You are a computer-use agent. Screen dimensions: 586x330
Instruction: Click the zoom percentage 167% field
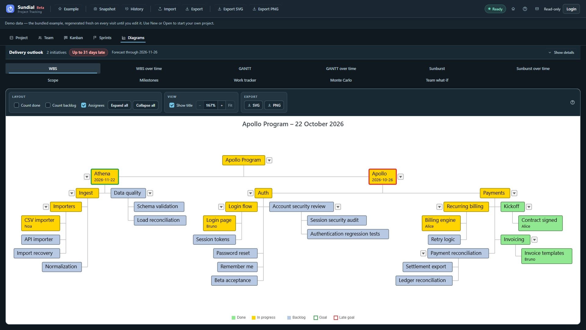(x=211, y=105)
